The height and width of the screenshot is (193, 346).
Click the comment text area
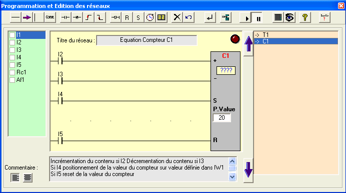139,169
